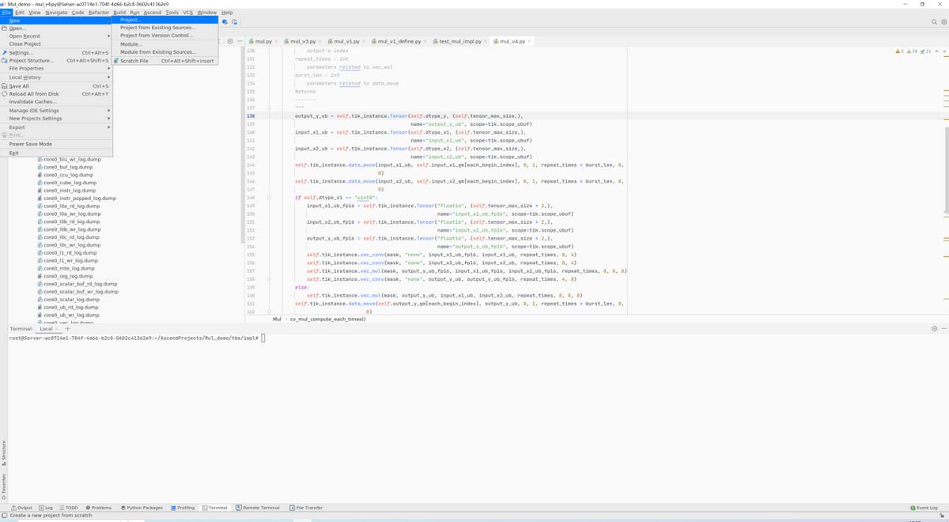Jump to next highlighted error arrow
Viewport: 949px width, 522px height.
tap(944, 51)
